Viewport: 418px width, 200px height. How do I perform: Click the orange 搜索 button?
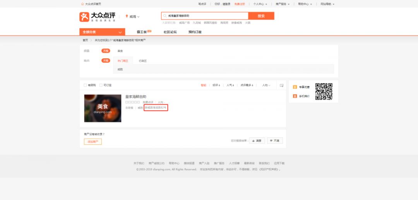pyautogui.click(x=261, y=16)
